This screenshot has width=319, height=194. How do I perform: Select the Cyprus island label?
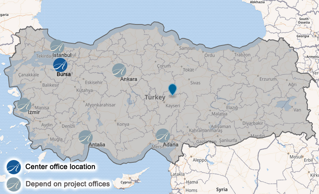(126, 182)
